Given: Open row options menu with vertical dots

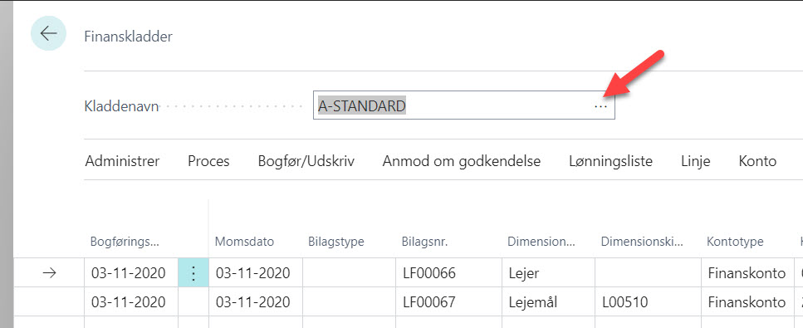Looking at the screenshot, I should (x=193, y=273).
